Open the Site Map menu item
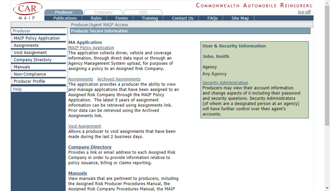This screenshot has height=191, width=330. point(240,18)
